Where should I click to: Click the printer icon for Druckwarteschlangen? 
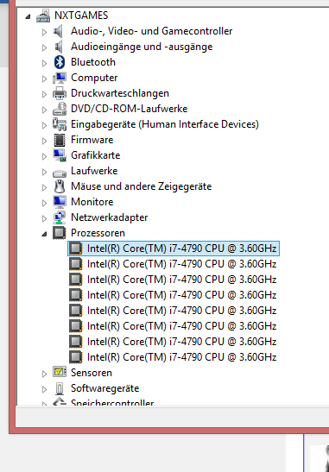click(x=60, y=93)
